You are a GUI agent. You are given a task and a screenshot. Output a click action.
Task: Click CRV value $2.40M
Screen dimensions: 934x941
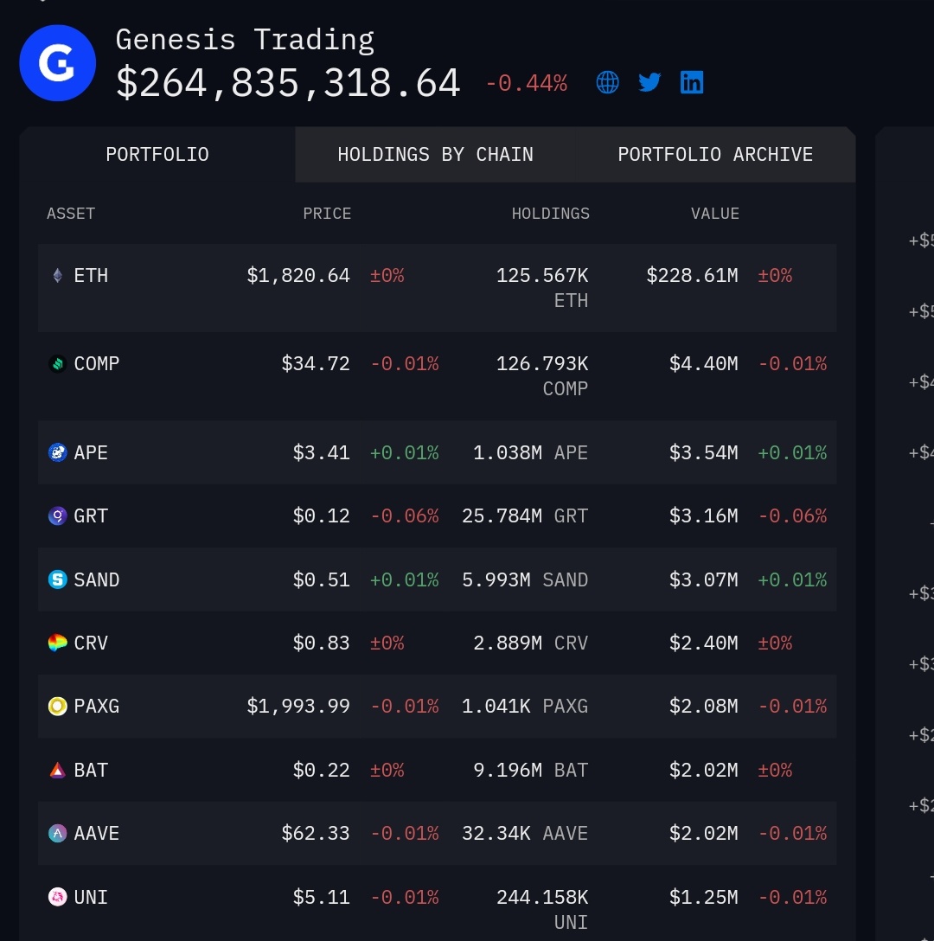703,643
